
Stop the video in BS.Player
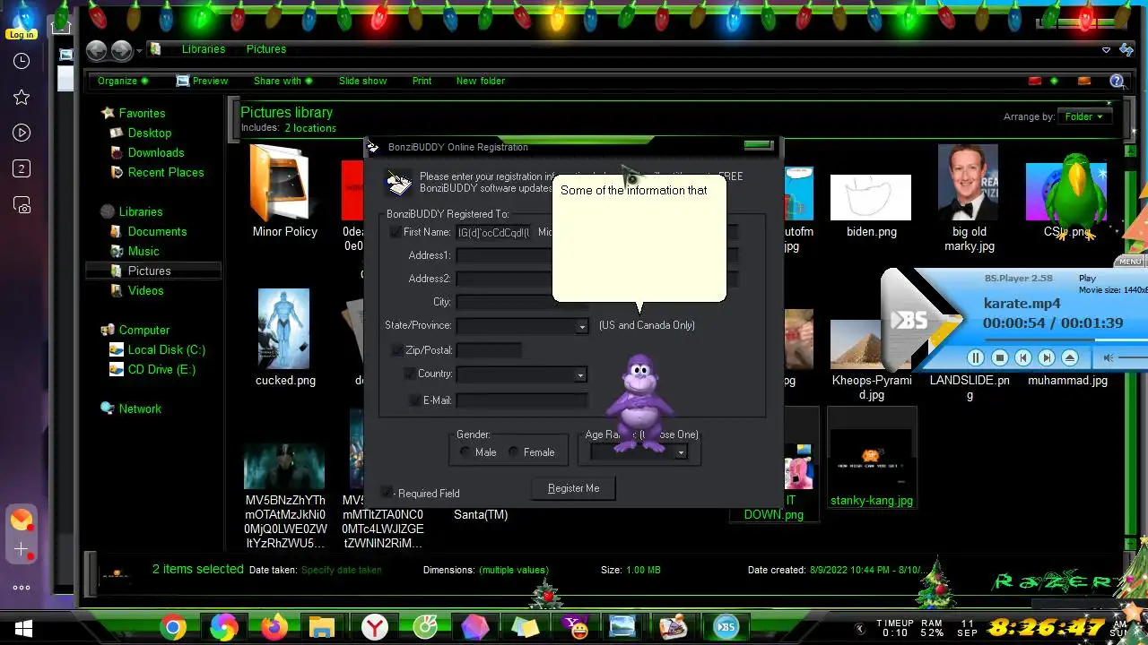1000,357
